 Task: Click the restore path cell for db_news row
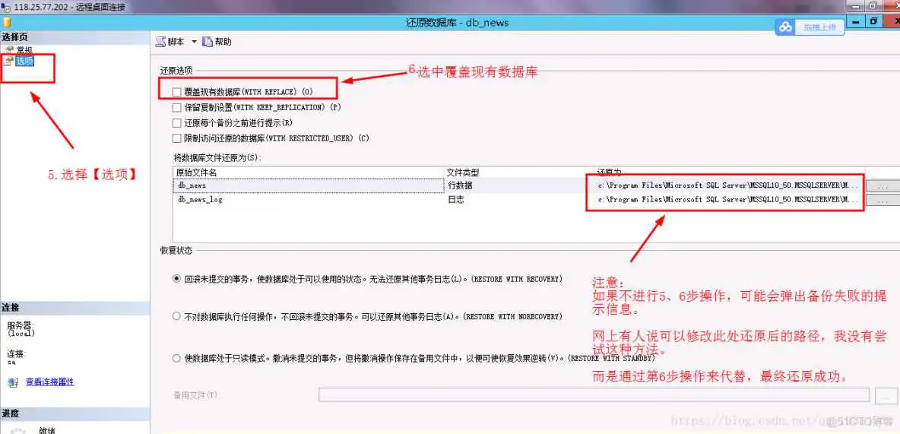coord(728,185)
